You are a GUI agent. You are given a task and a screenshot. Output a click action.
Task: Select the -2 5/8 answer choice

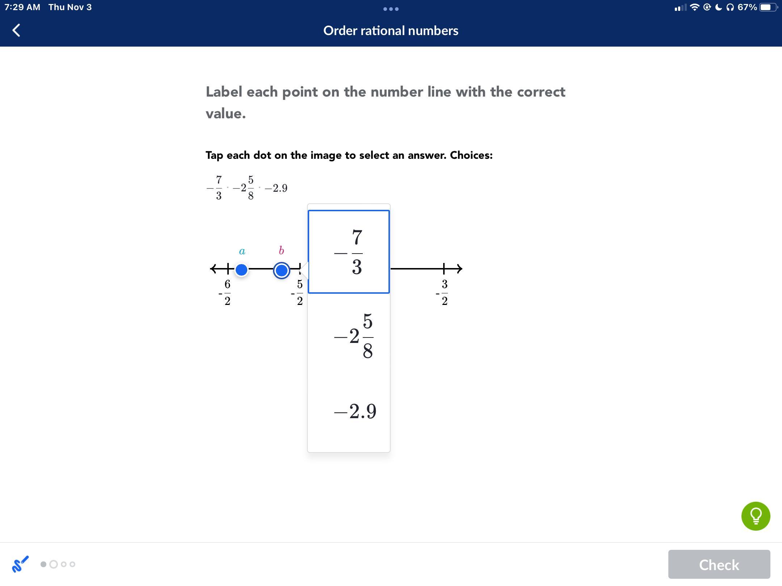[x=350, y=337]
